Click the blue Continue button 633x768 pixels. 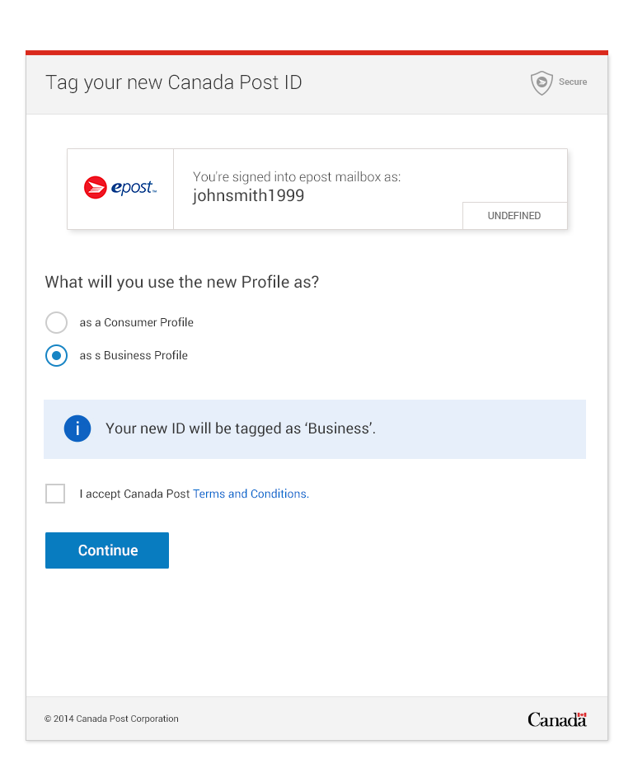(107, 550)
